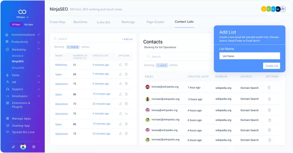The image size is (293, 153).
Task: Open settings gear in sidebar footer
Action: pyautogui.click(x=34, y=147)
